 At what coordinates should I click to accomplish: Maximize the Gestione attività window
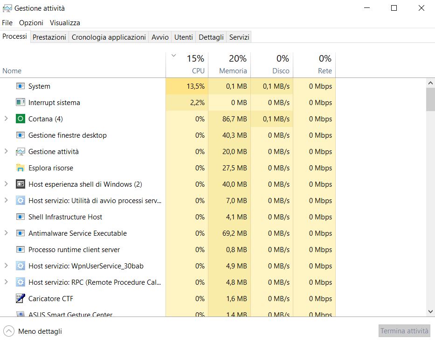tap(394, 8)
